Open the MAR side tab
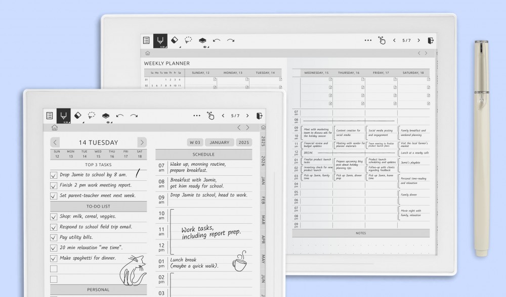 [x=263, y=220]
